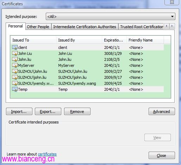Click the Export... button
Viewport: 181px width, 165px height.
pos(48,112)
